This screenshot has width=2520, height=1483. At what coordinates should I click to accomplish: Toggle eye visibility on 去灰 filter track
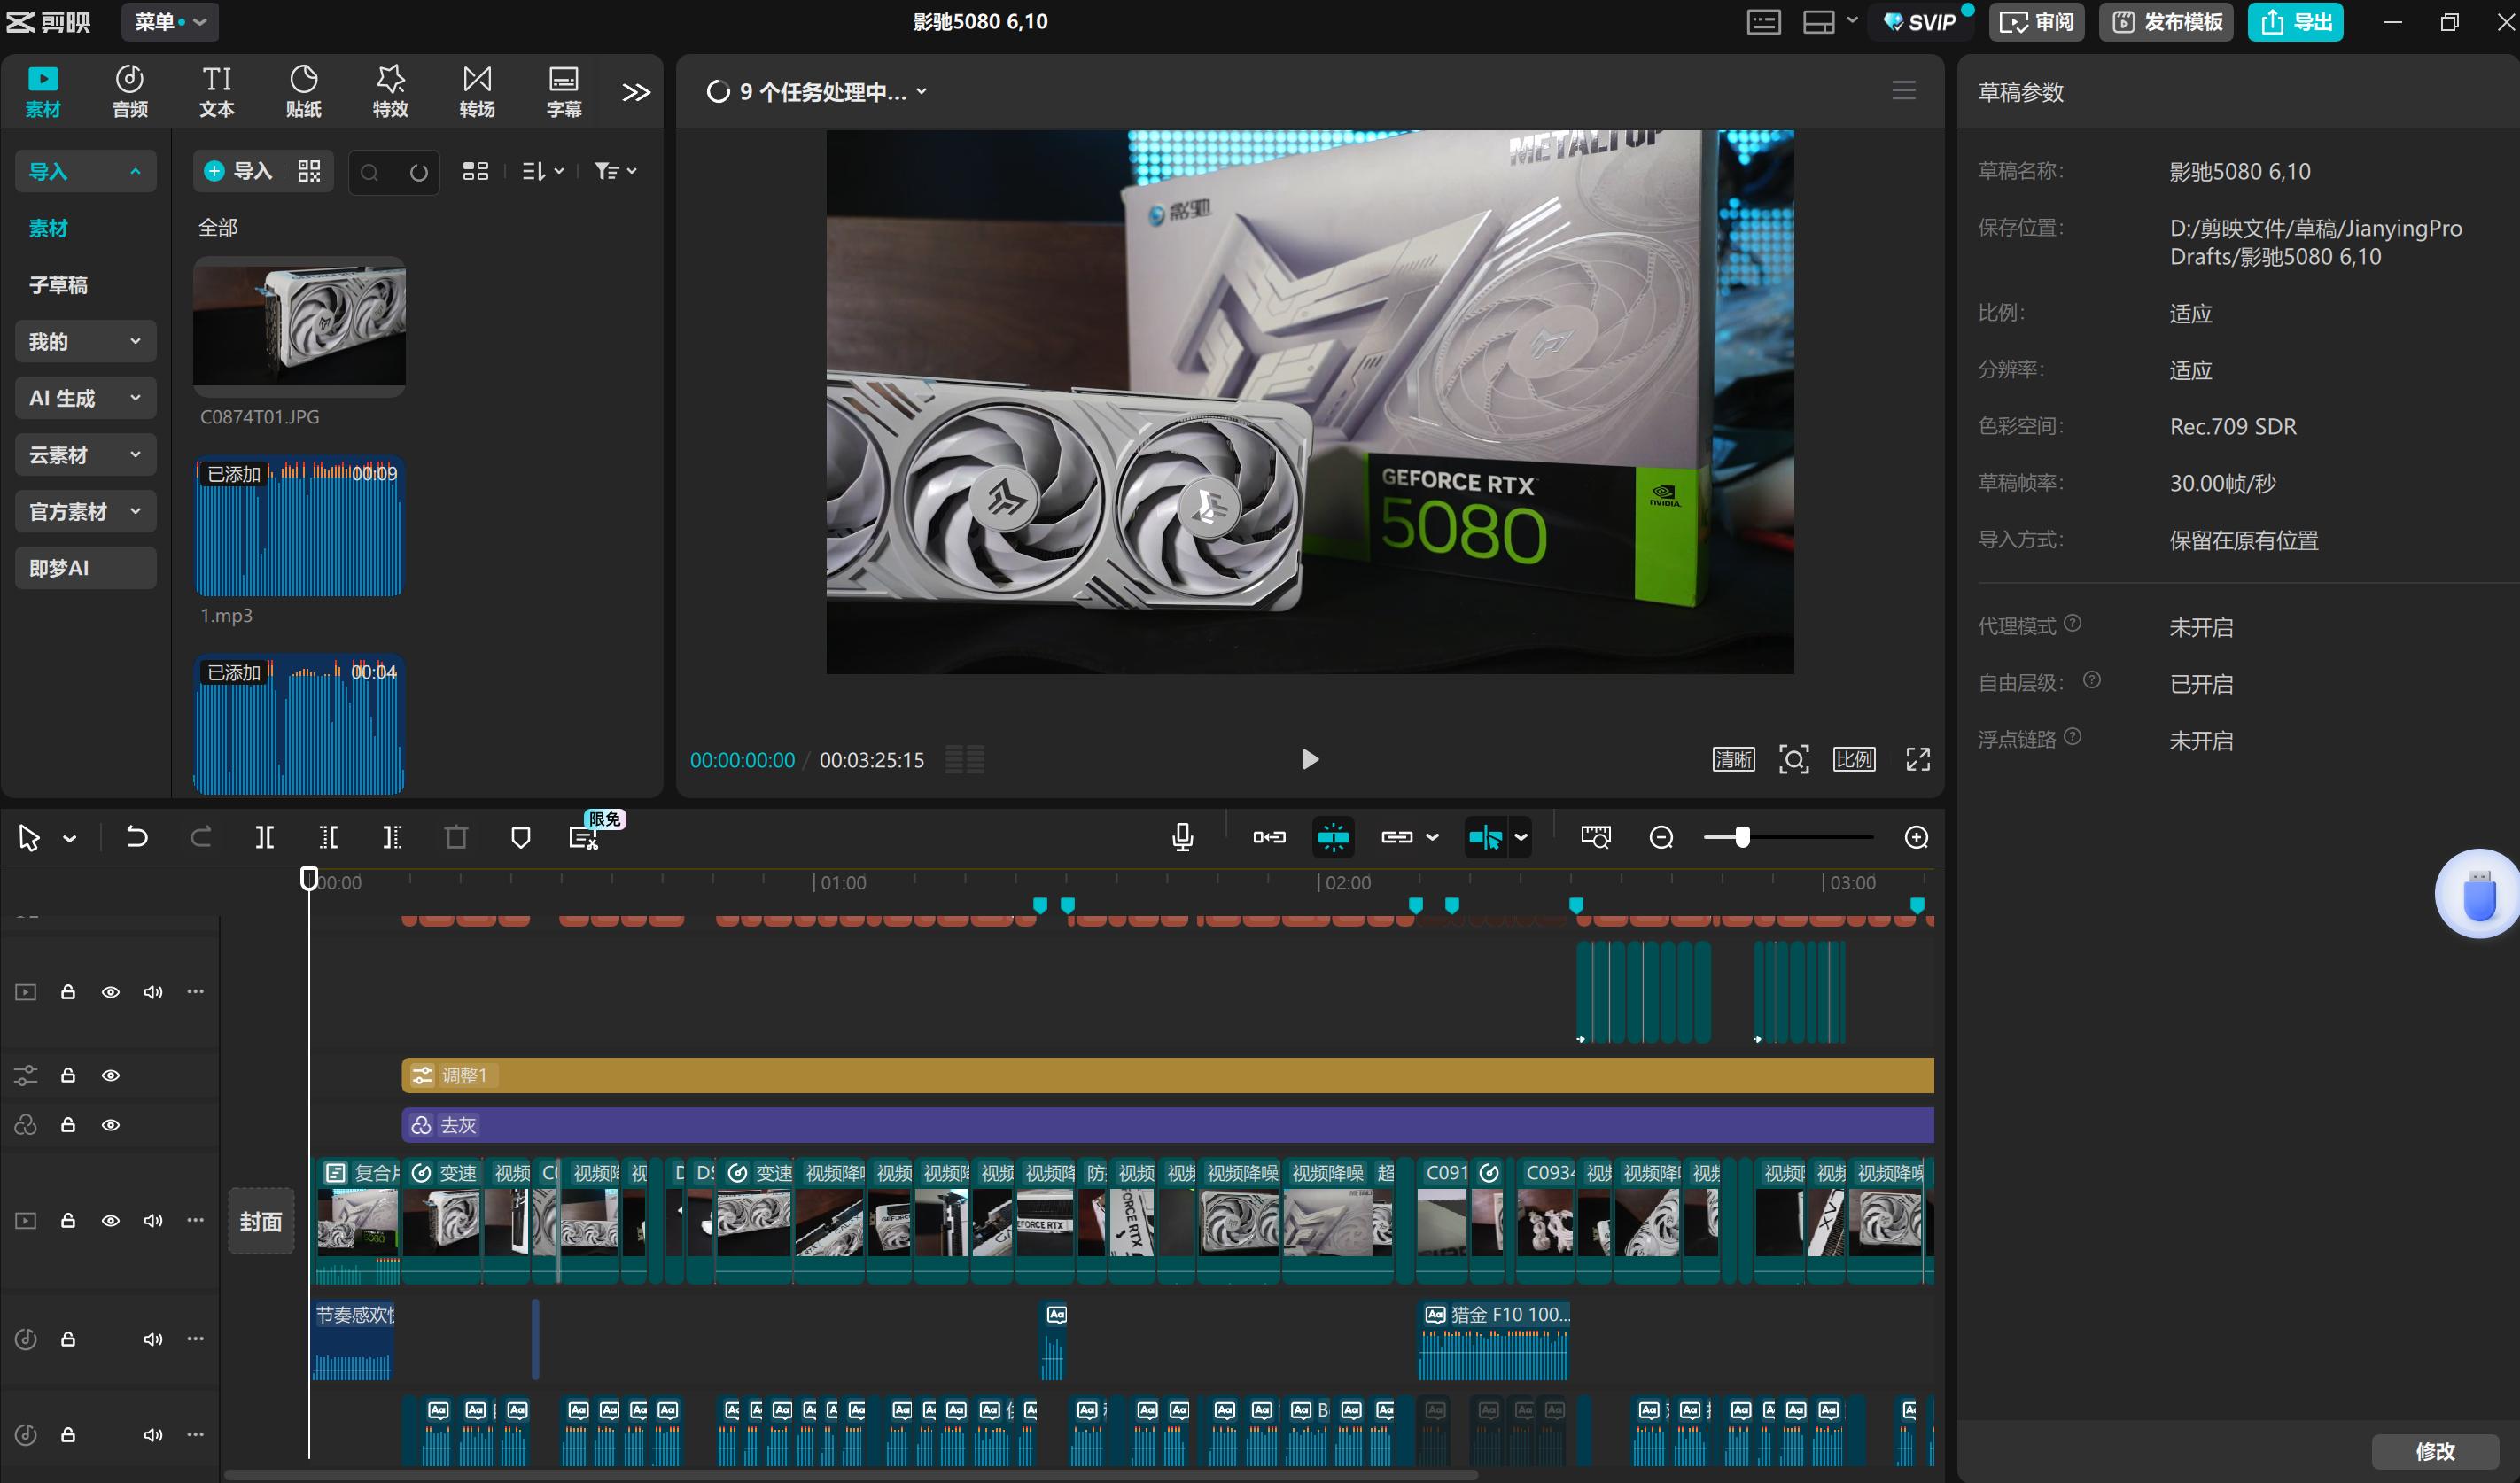click(x=111, y=1125)
